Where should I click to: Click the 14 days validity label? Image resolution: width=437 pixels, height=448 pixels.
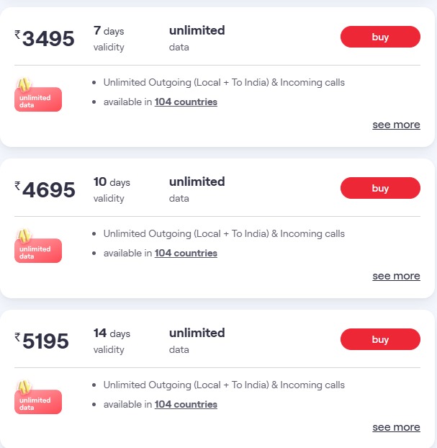pos(112,341)
